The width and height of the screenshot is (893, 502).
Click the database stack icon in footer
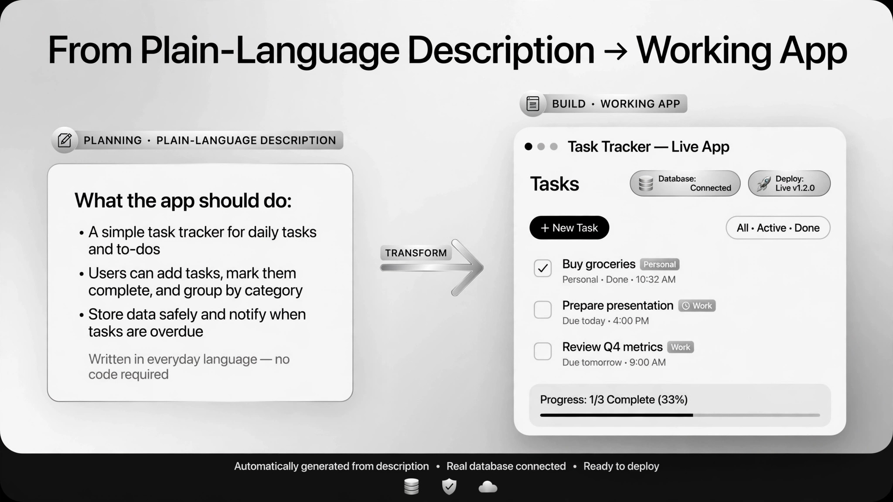coord(411,486)
